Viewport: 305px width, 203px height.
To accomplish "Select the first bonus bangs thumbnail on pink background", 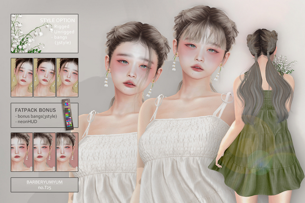I will pyautogui.click(x=22, y=152).
